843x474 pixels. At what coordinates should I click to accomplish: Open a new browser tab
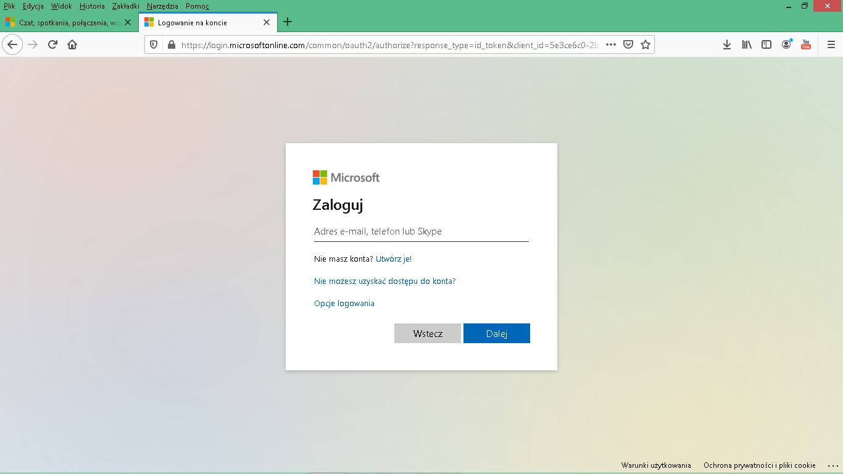[x=288, y=22]
